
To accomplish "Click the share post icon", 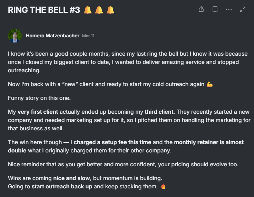I will coord(201,9).
